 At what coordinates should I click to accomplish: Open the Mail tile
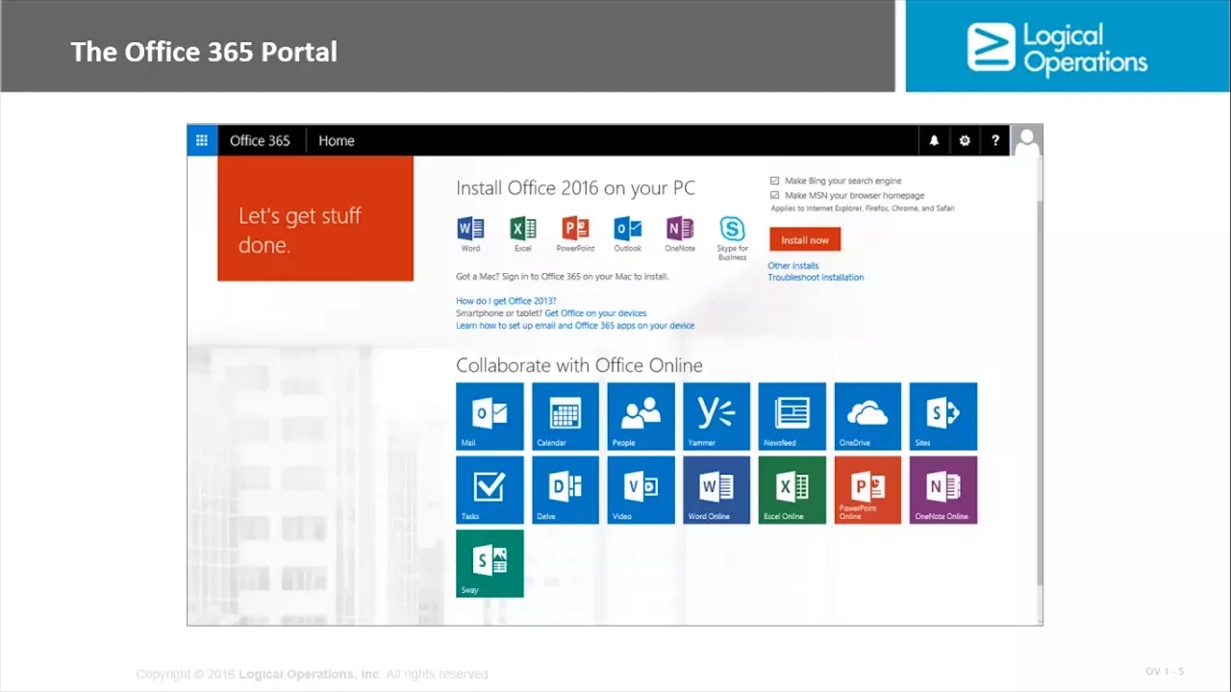pos(490,416)
